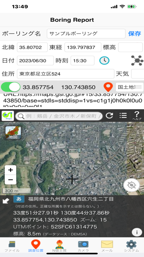Edit the 日付 date field
Screen dimensions: 144x257
(35, 61)
